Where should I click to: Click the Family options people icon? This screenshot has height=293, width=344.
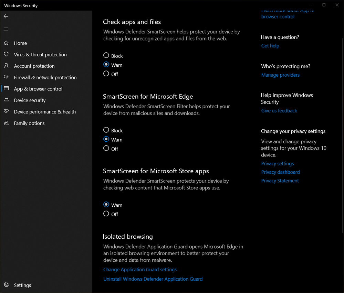(6, 123)
